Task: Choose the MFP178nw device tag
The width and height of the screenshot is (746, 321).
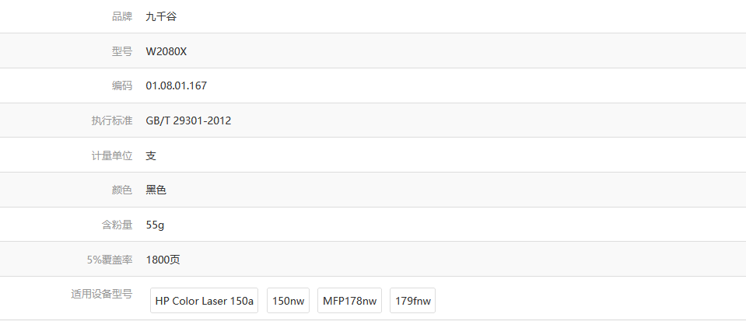Action: point(349,301)
